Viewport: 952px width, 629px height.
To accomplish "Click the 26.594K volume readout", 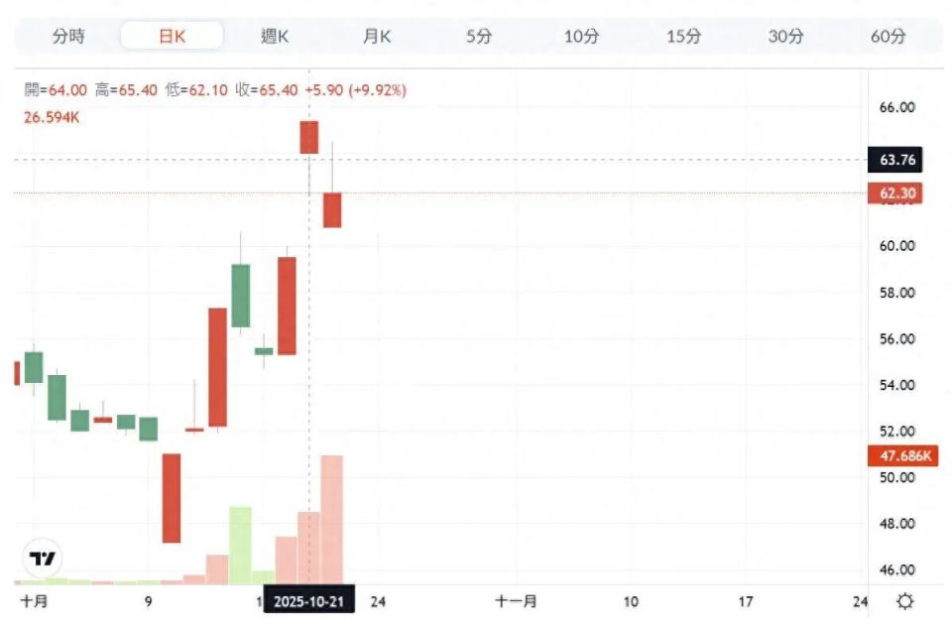I will 52,117.
